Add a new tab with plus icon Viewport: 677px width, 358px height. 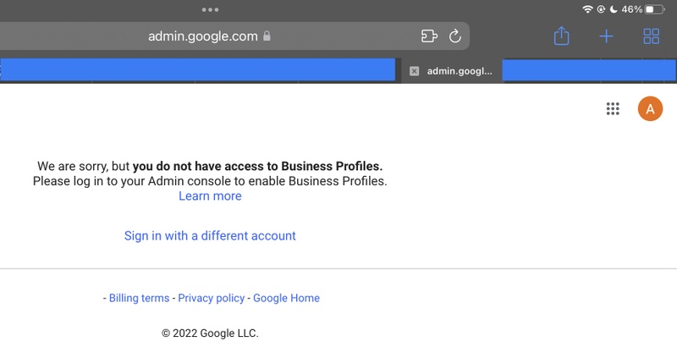[x=606, y=36]
